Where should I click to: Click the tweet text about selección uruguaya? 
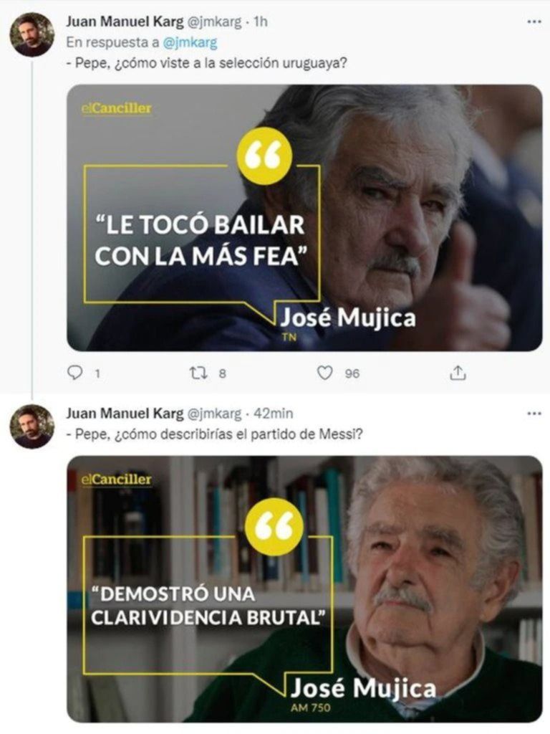207,63
